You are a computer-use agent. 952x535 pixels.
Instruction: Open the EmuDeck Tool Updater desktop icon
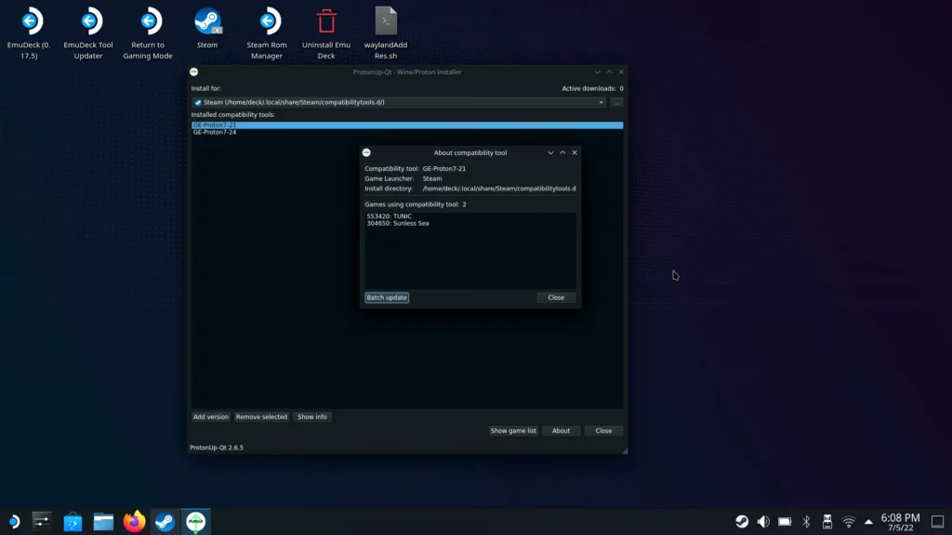click(x=88, y=33)
